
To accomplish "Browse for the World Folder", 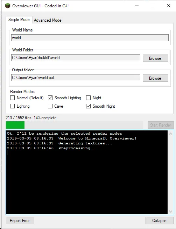I will (x=155, y=58).
